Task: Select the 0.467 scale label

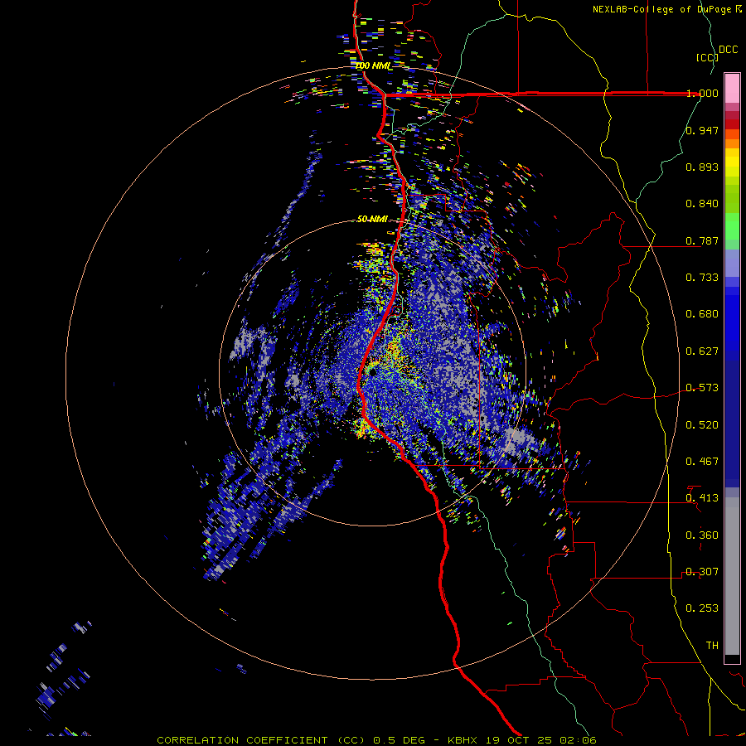Action: click(702, 462)
